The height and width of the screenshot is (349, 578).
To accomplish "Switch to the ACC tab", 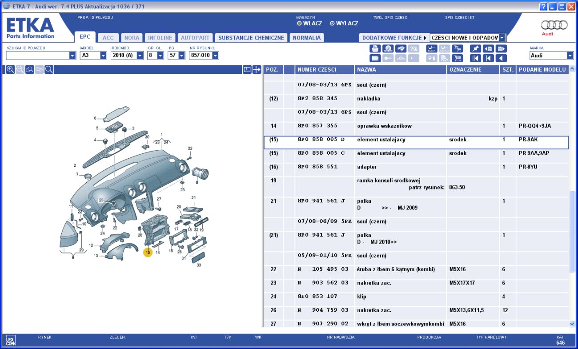I will click(108, 38).
